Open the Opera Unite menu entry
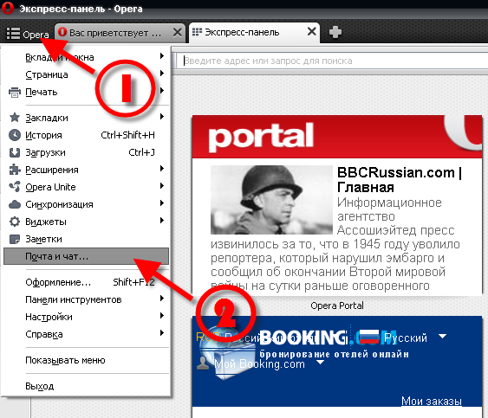The height and width of the screenshot is (418, 488). (87, 187)
